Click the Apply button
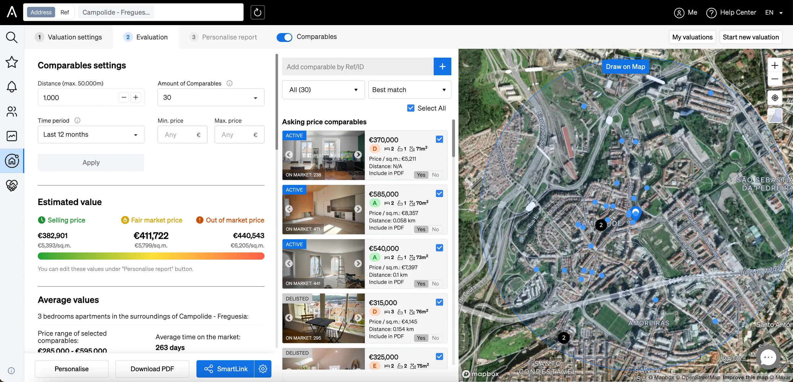The image size is (793, 382). pos(91,162)
